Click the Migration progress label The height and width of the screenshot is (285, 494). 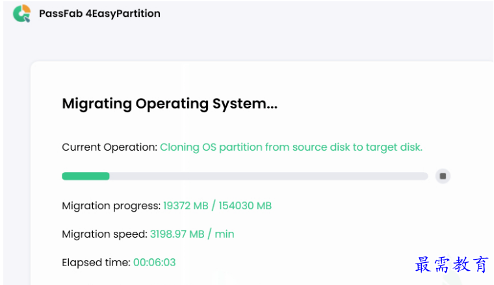coord(110,206)
